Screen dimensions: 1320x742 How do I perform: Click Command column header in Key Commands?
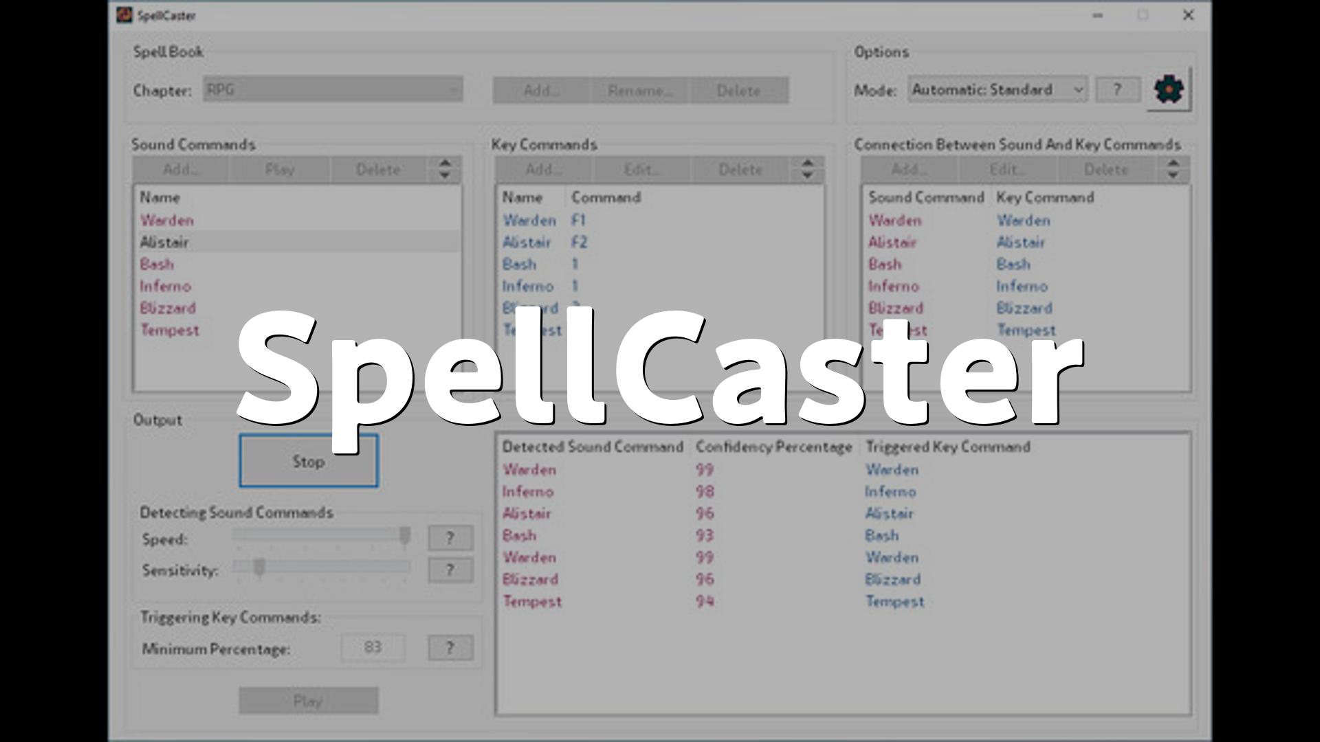606,198
